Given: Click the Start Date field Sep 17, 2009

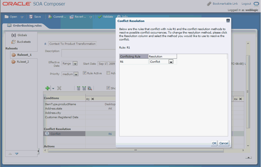Looking at the screenshot, I should 107,64.
